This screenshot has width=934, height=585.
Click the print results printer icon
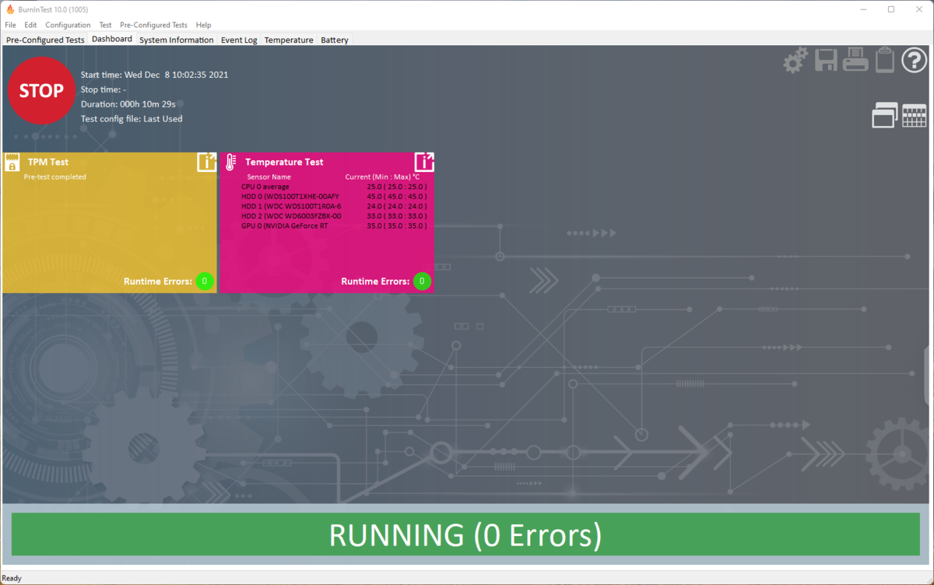click(855, 60)
